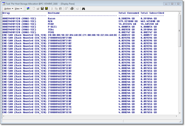Select hostname 'PC01'
185x126 pixels.
click(51, 32)
